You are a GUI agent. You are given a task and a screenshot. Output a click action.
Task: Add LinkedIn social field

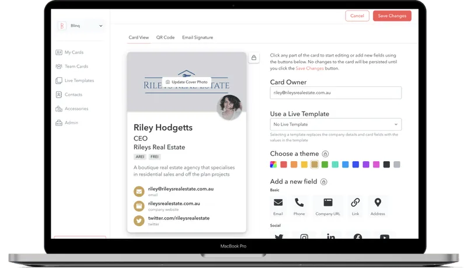(x=331, y=236)
